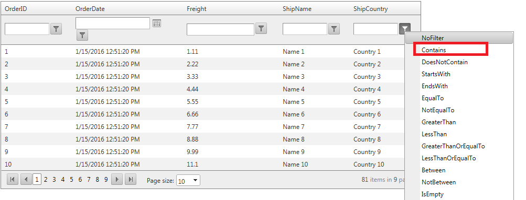Viewport: 526px width, 200px height.
Task: Click the Name 10 cell
Action: [295, 164]
